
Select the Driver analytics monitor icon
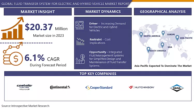tap(80, 25)
